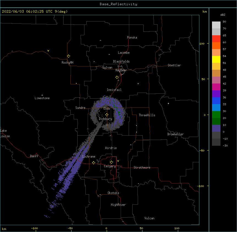This screenshot has width=237, height=232.
Task: Click the magenta 42 dBZ color swatch
Action: point(216,87)
